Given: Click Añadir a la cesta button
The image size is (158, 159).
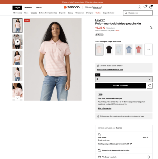Looking at the screenshot, I should click(120, 86).
